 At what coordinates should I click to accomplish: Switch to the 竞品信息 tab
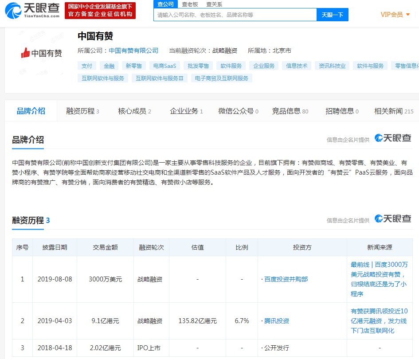click(290, 111)
